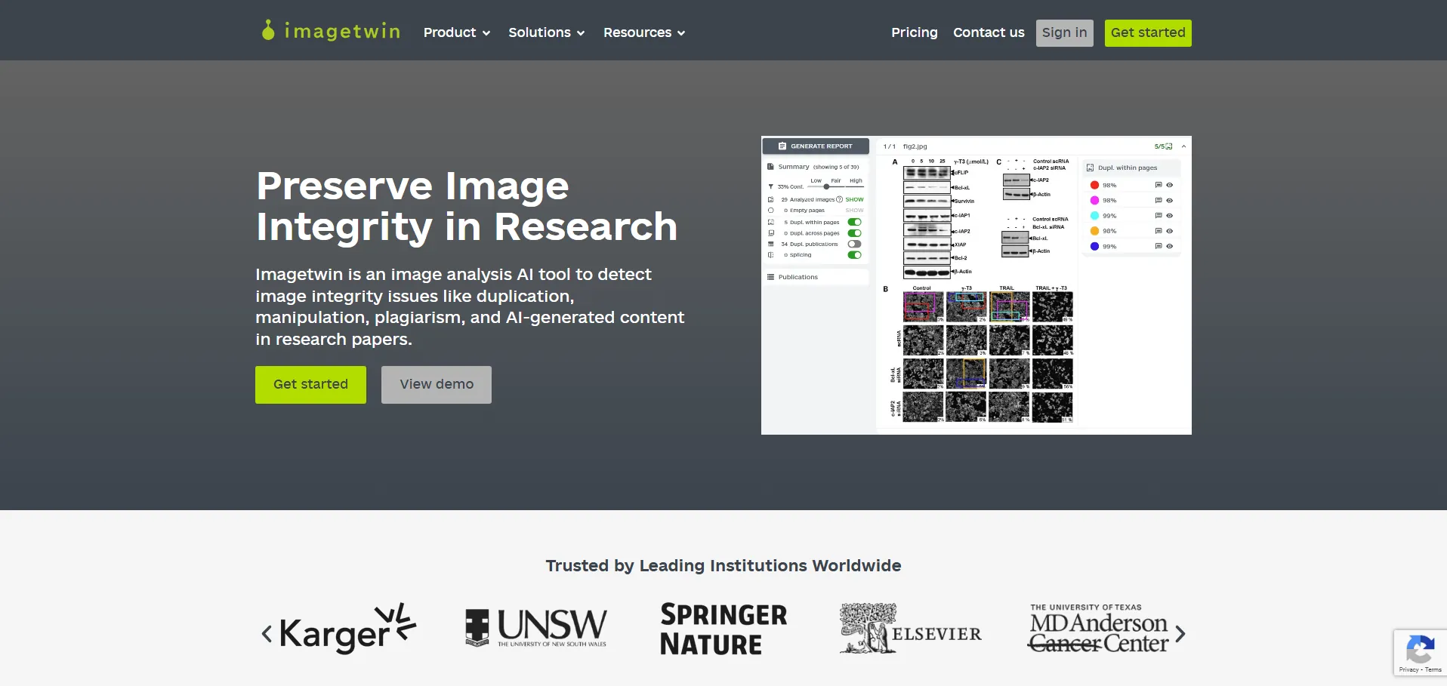Click comment icon beside the red 98% match
The height and width of the screenshot is (686, 1447).
1158,185
